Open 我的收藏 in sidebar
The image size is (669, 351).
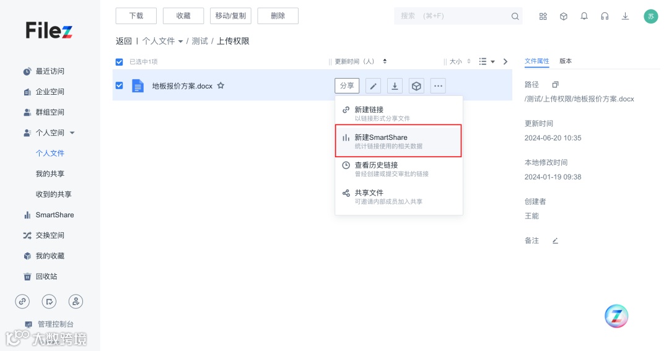pos(44,256)
